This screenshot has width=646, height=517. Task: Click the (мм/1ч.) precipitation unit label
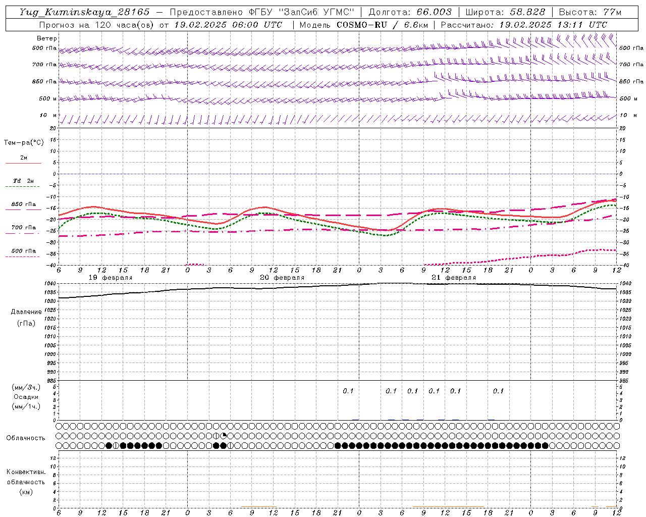click(x=26, y=406)
